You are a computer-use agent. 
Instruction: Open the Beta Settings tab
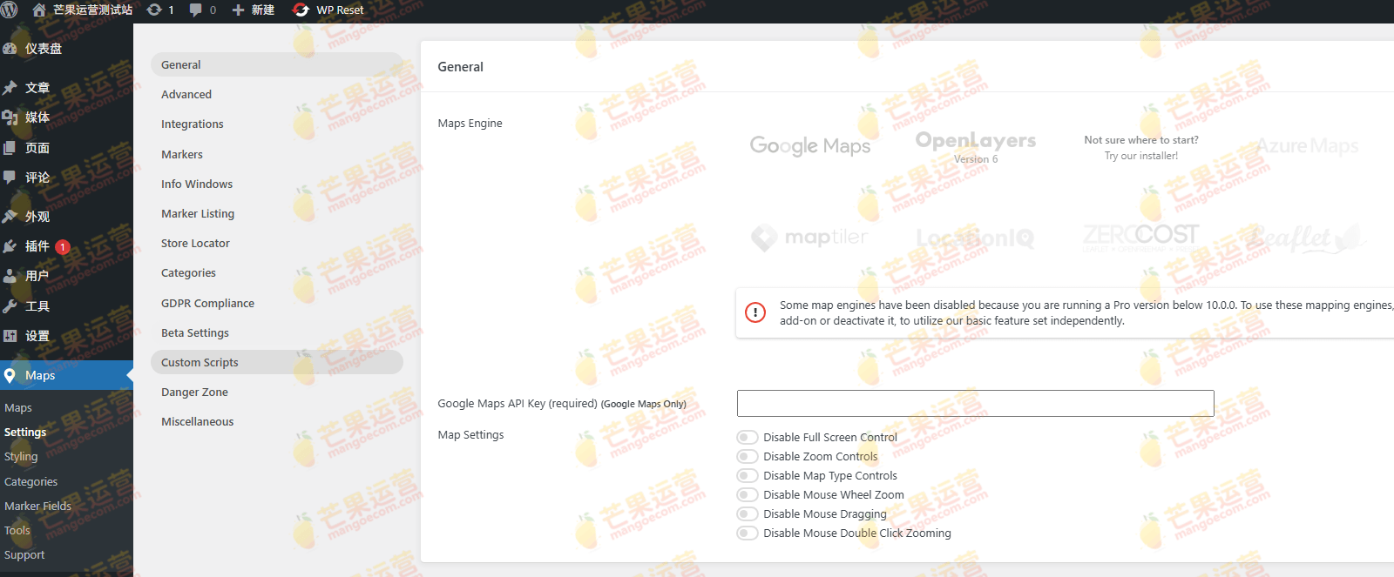(277, 332)
